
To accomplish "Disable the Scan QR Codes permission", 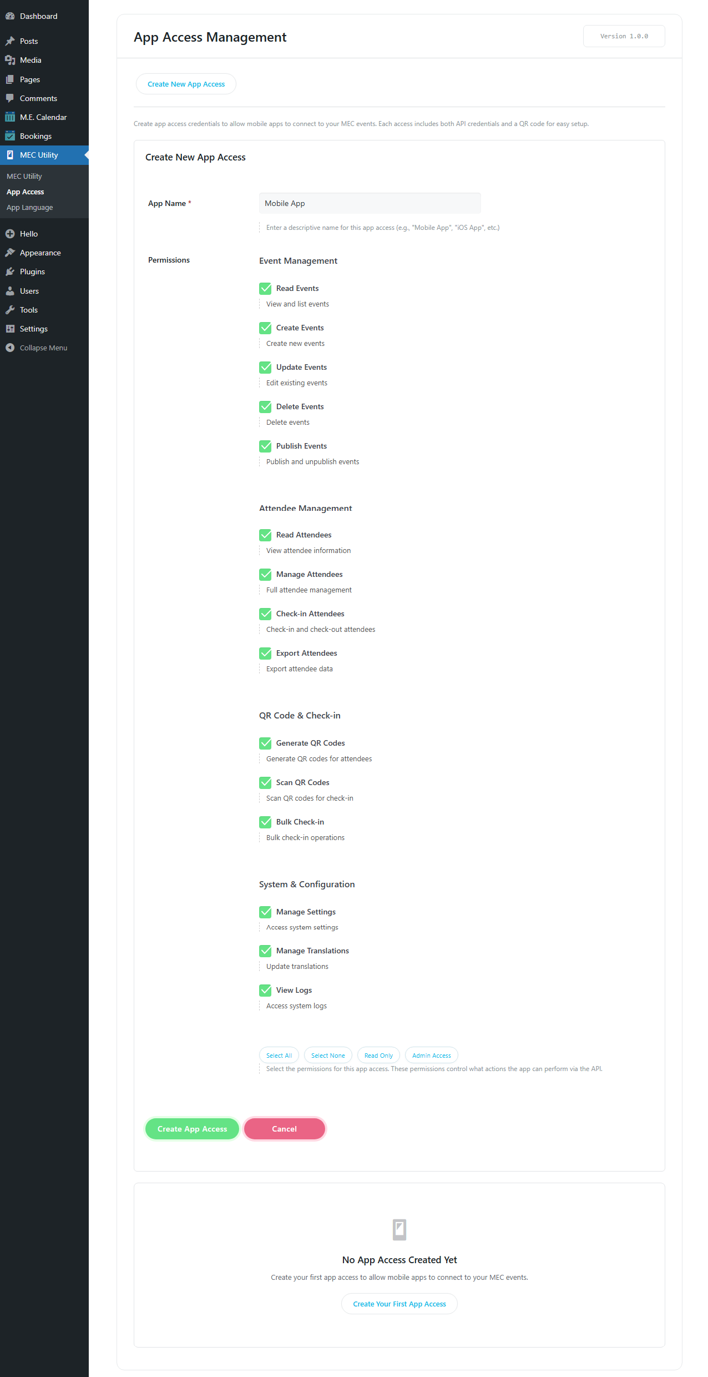I will pyautogui.click(x=265, y=782).
